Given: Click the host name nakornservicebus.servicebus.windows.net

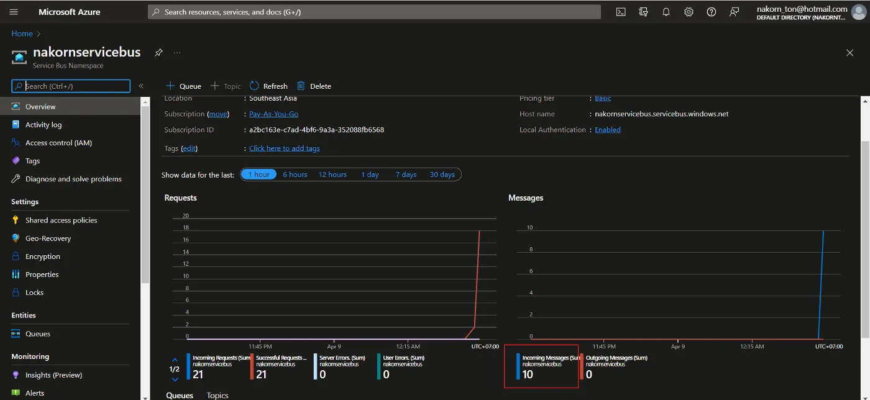Looking at the screenshot, I should [x=661, y=114].
